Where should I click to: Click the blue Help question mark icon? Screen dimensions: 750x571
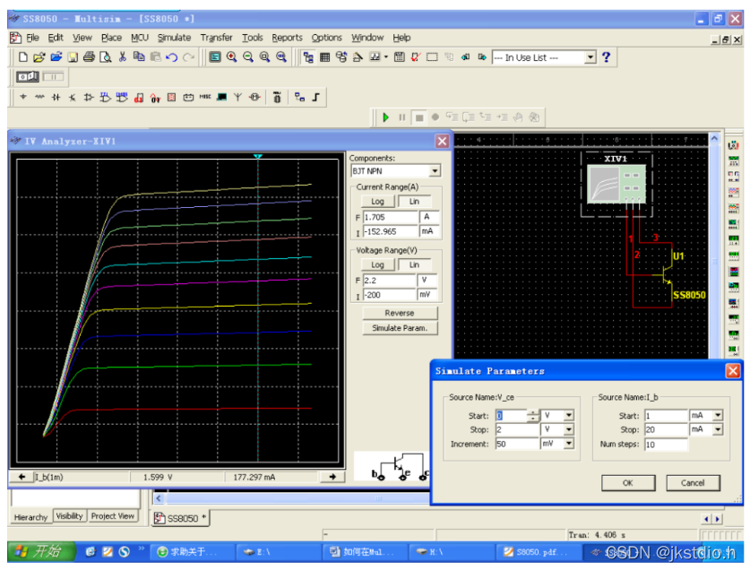(607, 57)
